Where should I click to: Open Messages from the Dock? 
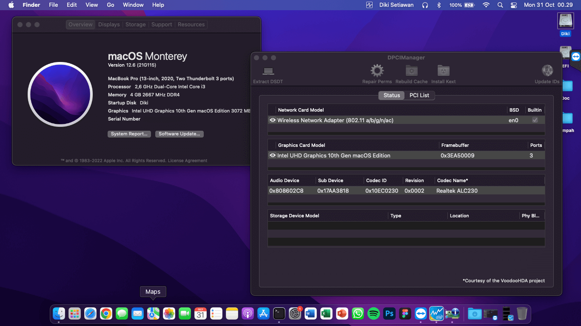[122, 314]
